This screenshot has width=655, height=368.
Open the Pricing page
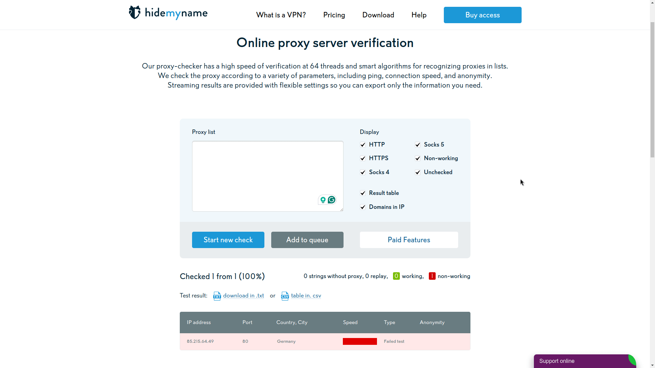(334, 15)
